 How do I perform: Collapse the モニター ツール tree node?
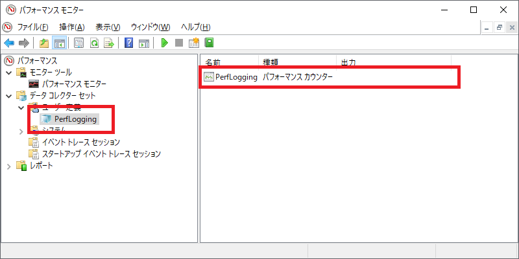pyautogui.click(x=9, y=73)
